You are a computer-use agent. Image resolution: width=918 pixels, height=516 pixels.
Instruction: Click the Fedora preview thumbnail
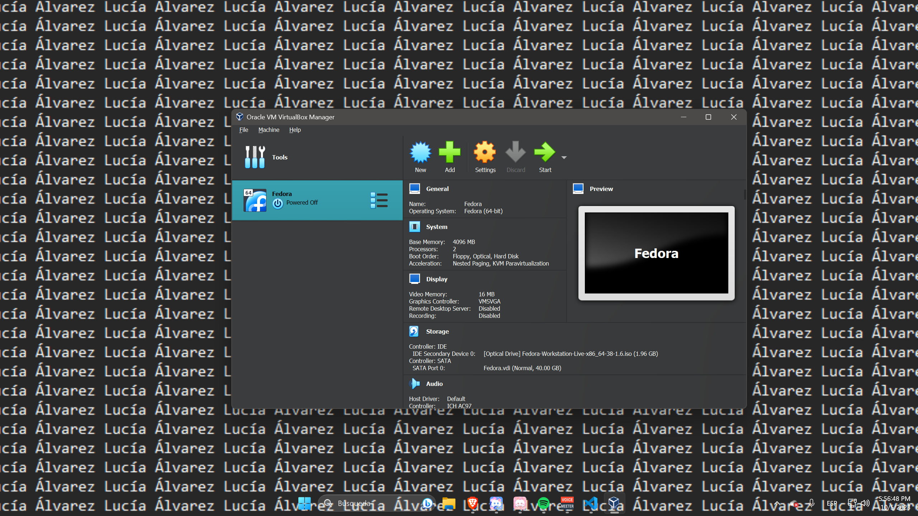pyautogui.click(x=656, y=253)
